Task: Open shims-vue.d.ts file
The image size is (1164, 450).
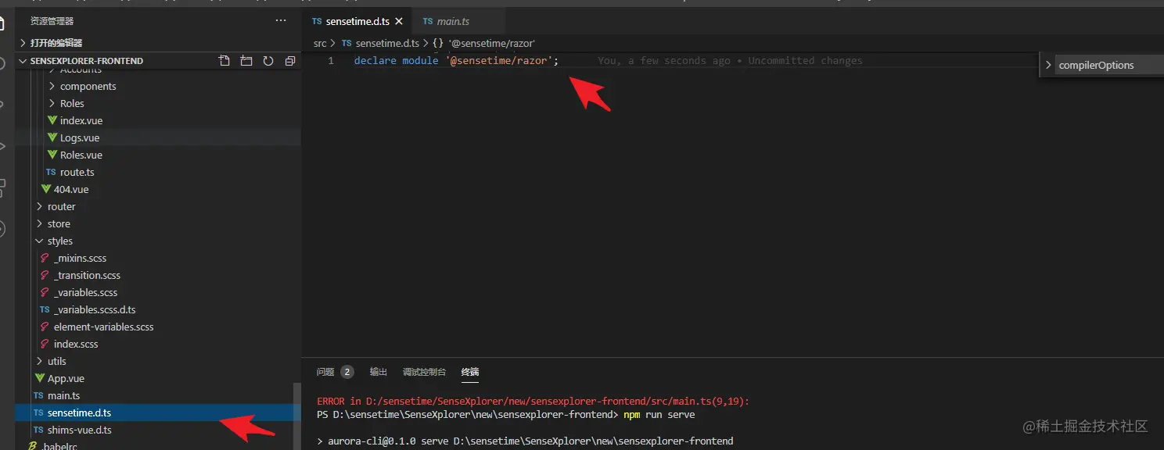Action: point(158,430)
